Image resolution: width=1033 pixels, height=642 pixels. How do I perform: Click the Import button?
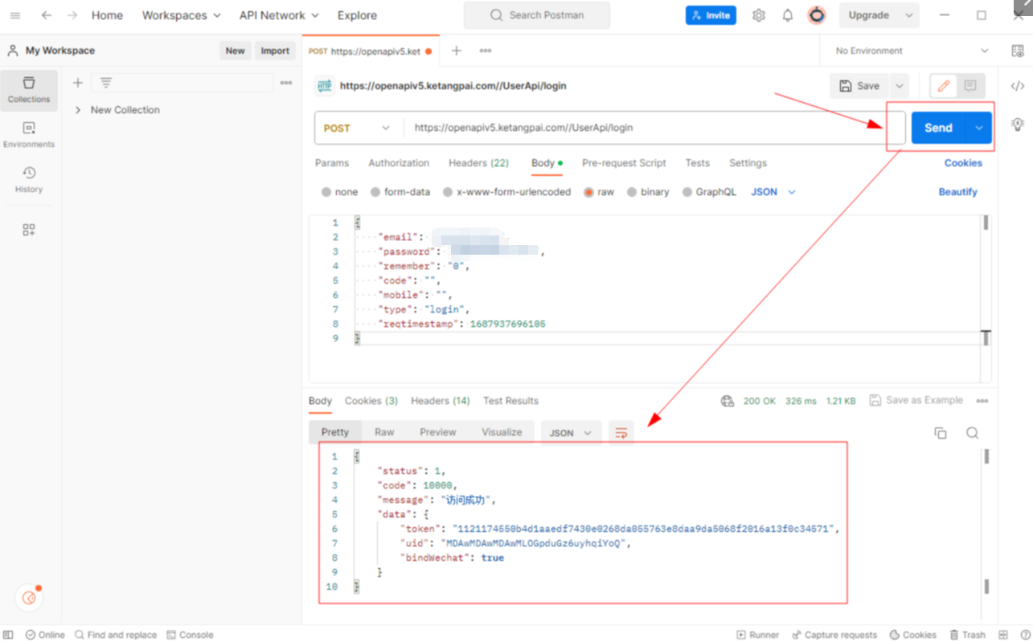[275, 51]
